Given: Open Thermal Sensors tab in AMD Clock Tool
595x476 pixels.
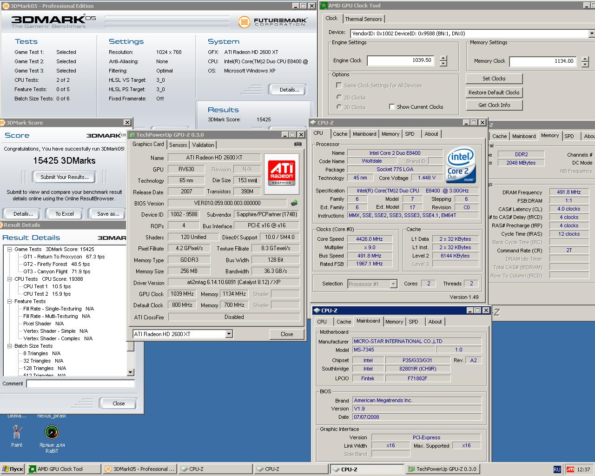Looking at the screenshot, I should pos(363,19).
